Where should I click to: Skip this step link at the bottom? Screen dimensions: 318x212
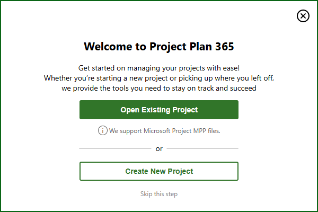(x=159, y=194)
